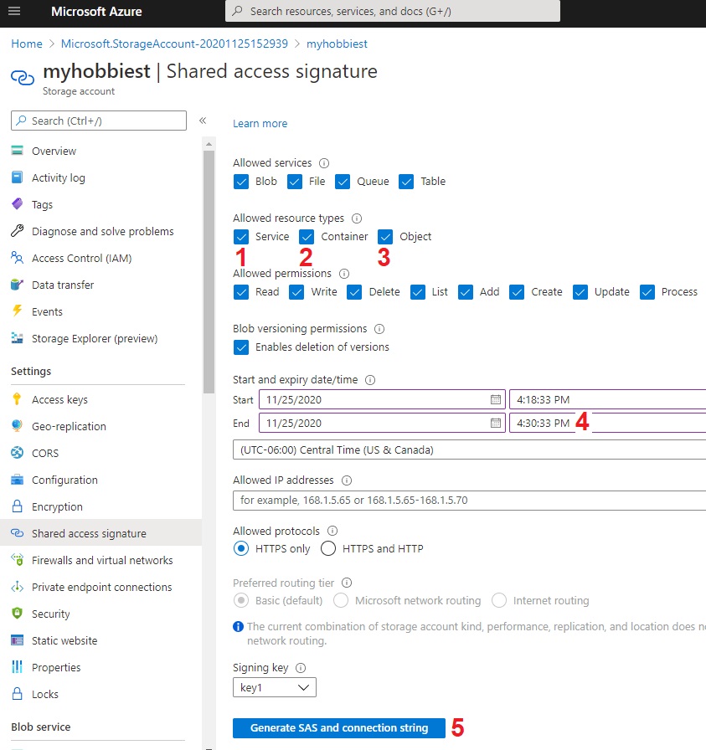Click Generate SAS and connection string
Image resolution: width=706 pixels, height=750 pixels.
pyautogui.click(x=339, y=728)
